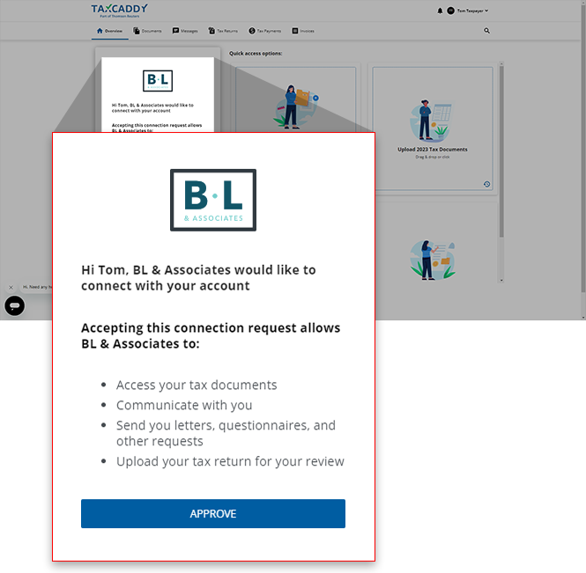The height and width of the screenshot is (573, 586).
Task: Open the Overview tab
Action: 109,31
